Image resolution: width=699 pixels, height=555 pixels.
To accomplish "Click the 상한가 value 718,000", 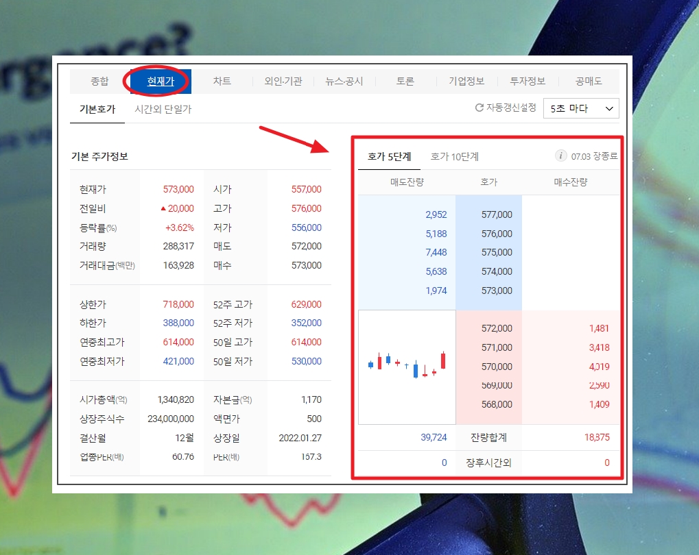I will pyautogui.click(x=178, y=304).
